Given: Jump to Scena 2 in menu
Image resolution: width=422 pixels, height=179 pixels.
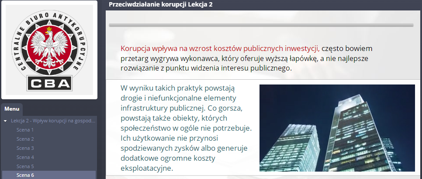Looking at the screenshot, I should tap(25, 139).
